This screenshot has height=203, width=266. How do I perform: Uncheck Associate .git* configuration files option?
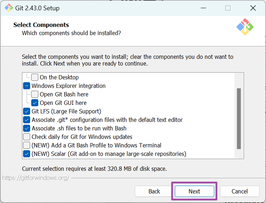tap(27, 120)
